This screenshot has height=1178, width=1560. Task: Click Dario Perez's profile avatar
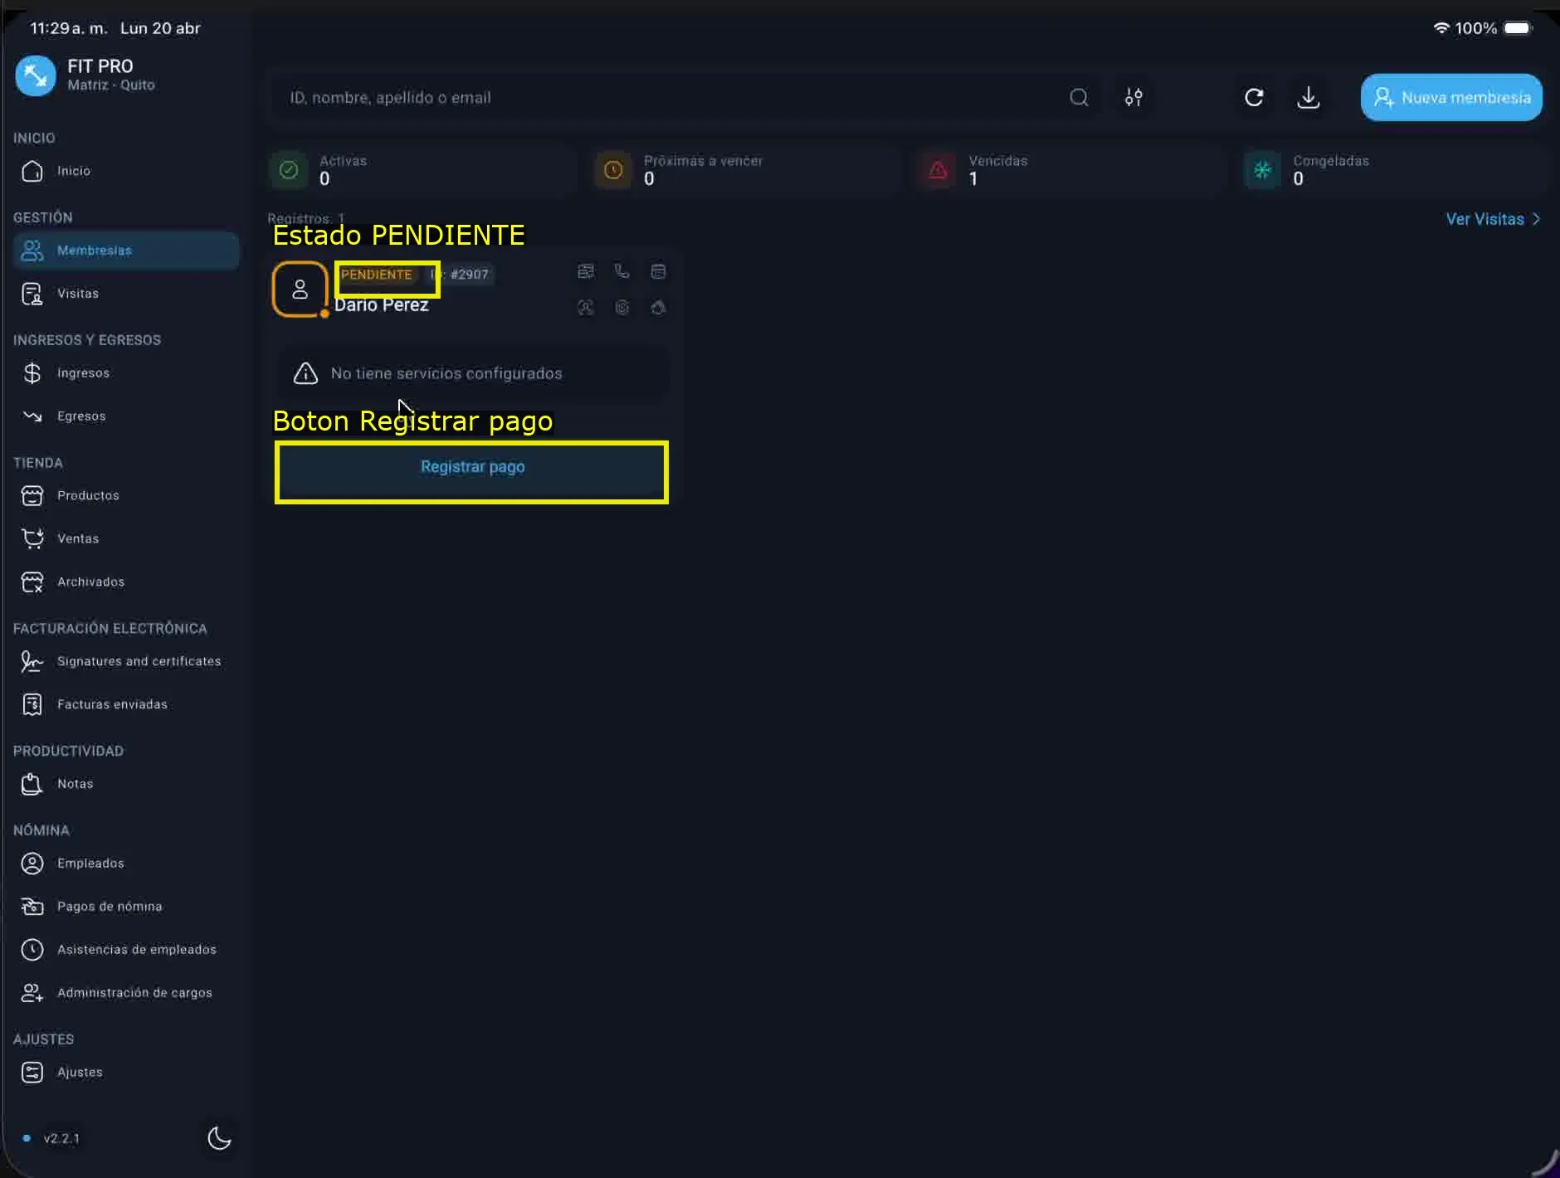[x=300, y=290]
